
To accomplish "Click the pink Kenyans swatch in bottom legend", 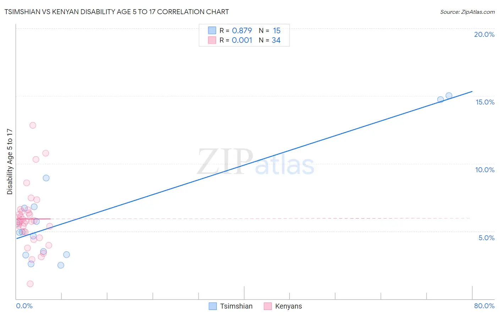I will point(268,306).
